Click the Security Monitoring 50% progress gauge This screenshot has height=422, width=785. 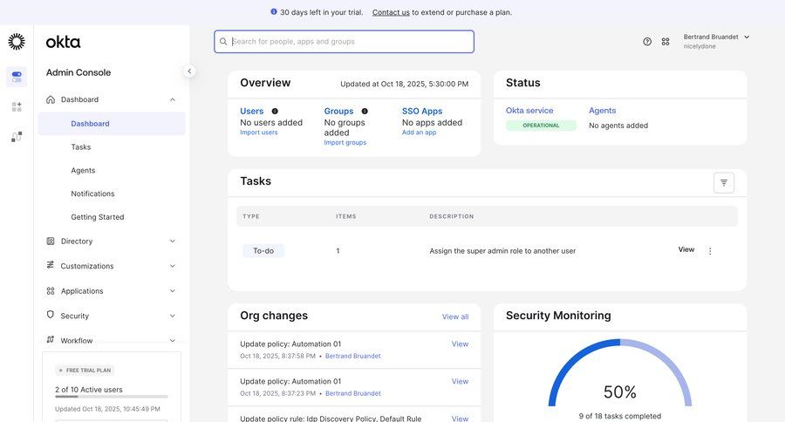[x=620, y=373]
